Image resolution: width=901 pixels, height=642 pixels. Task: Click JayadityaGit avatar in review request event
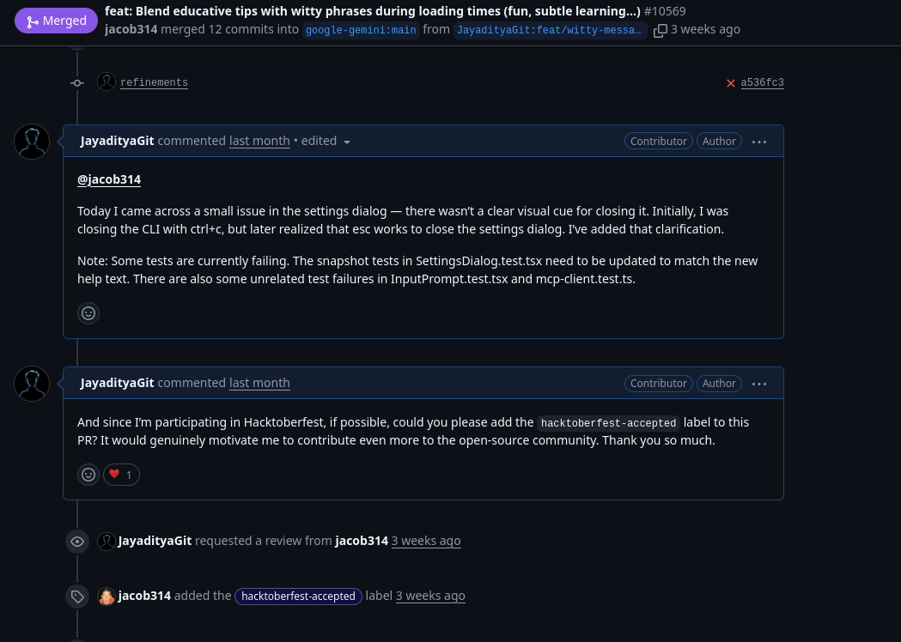107,542
